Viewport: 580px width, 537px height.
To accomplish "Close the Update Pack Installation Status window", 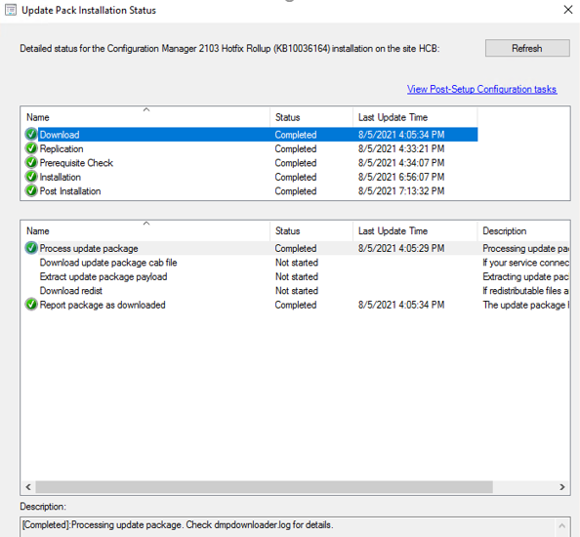I will pyautogui.click(x=568, y=10).
